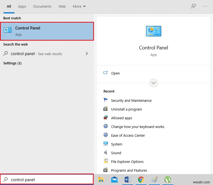
Task: Click the Open action icon
Action: [x=106, y=73]
